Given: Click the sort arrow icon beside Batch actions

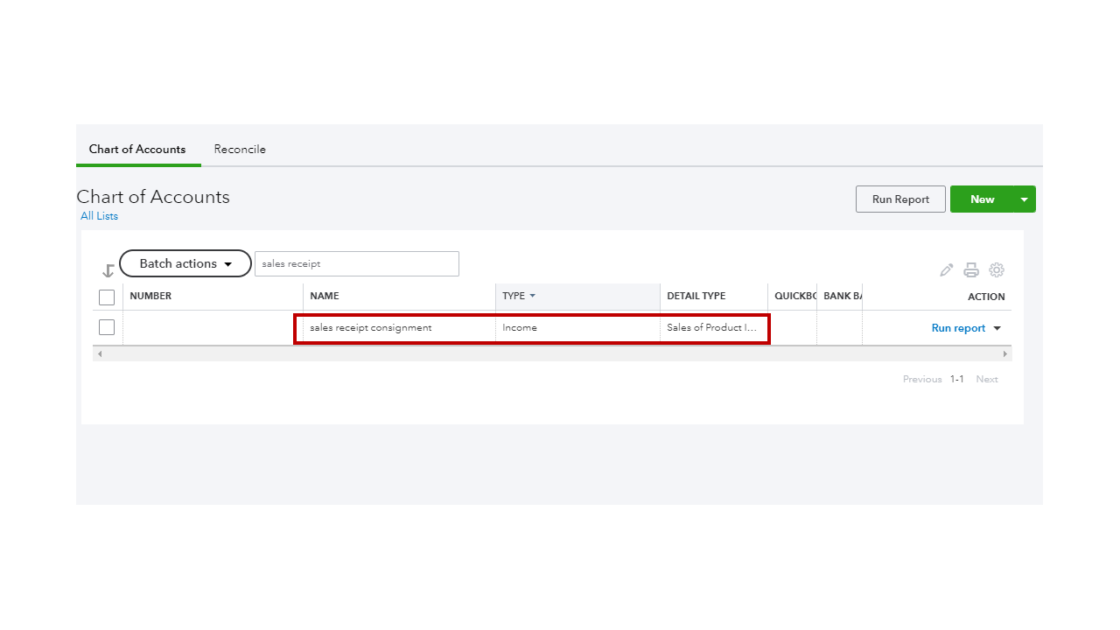Looking at the screenshot, I should point(108,270).
